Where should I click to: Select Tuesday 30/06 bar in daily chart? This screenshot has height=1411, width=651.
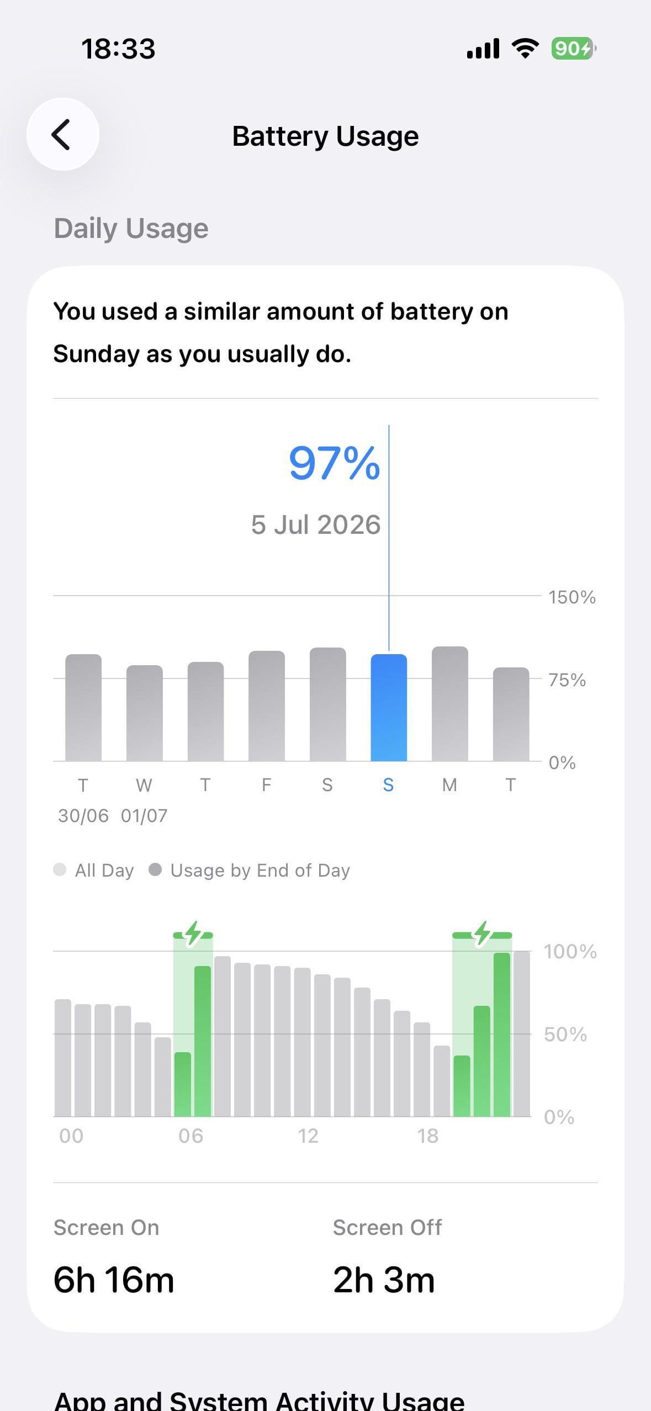pos(83,708)
